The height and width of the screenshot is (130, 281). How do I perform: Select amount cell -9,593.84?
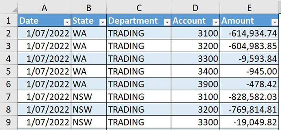pyautogui.click(x=249, y=58)
